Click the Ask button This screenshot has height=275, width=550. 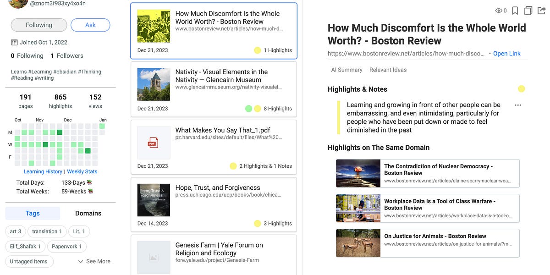(90, 25)
